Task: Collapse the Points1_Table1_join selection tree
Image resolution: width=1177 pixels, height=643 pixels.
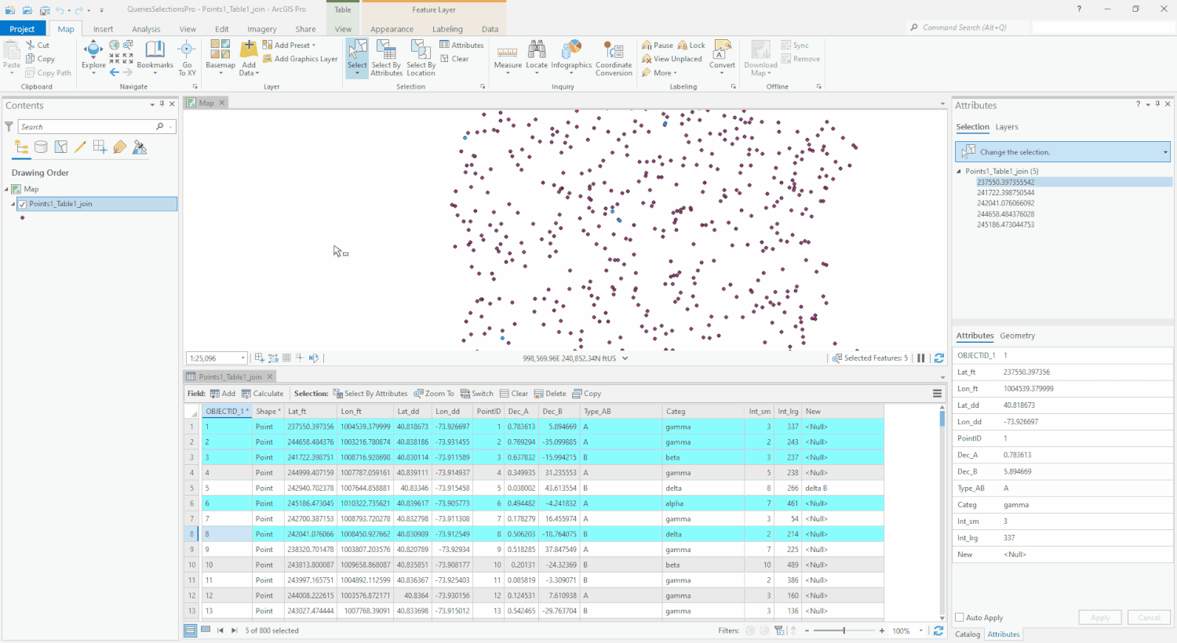Action: [958, 170]
